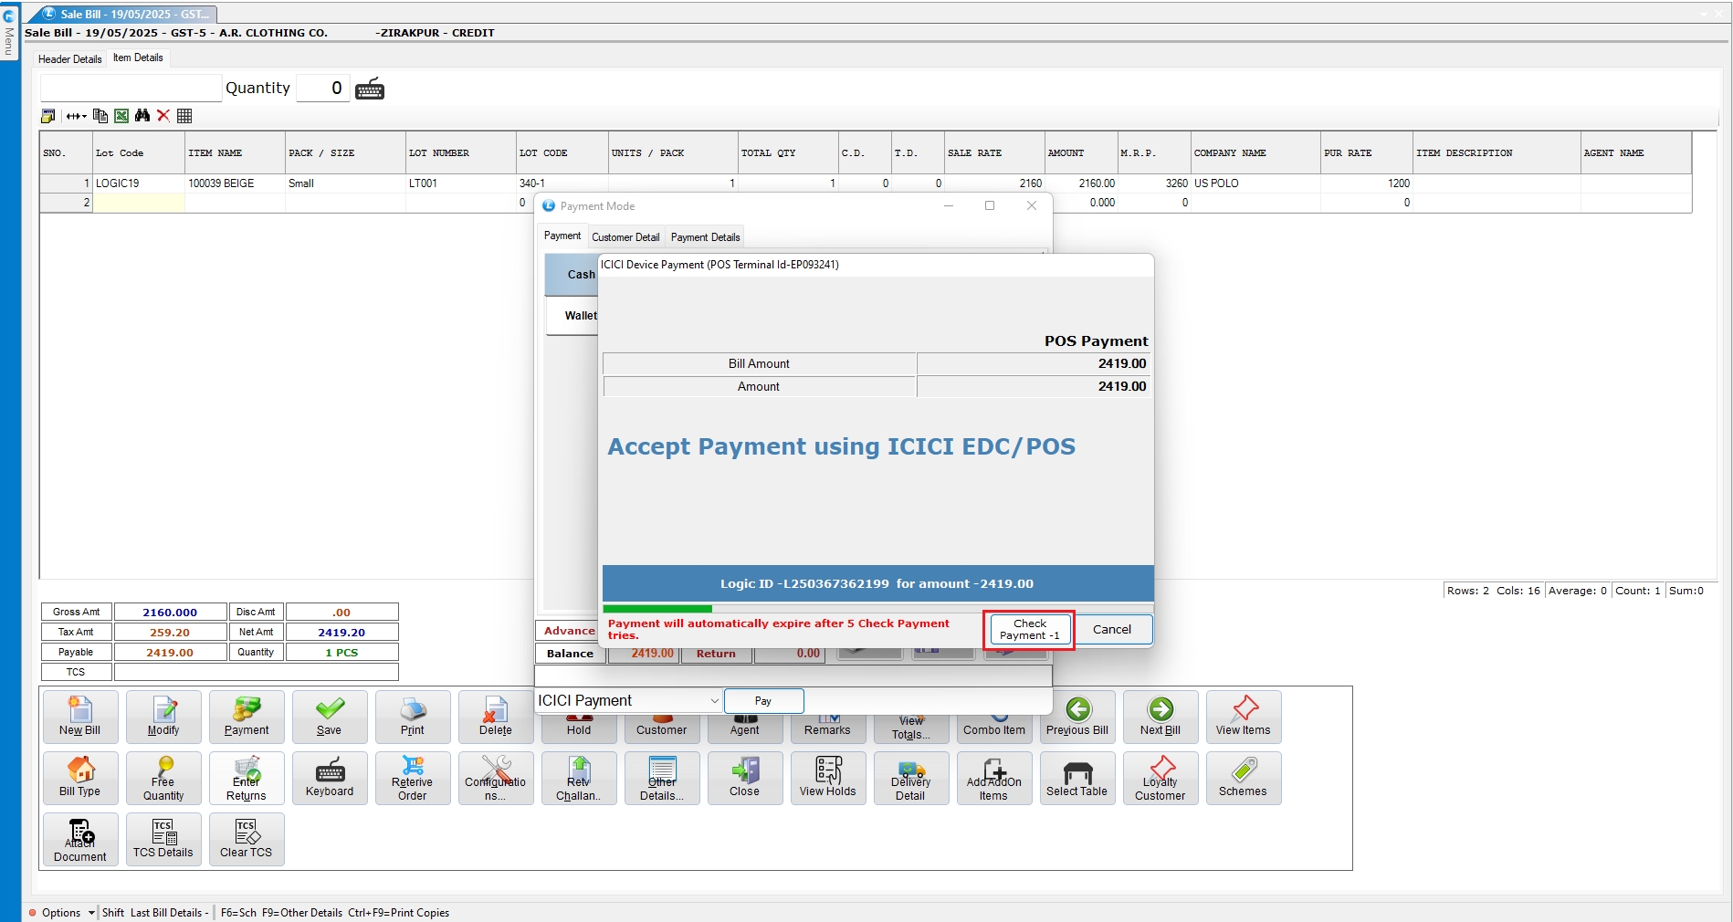The image size is (1733, 922).
Task: Expand the ICICI Payment mode dropdown
Action: point(713,701)
